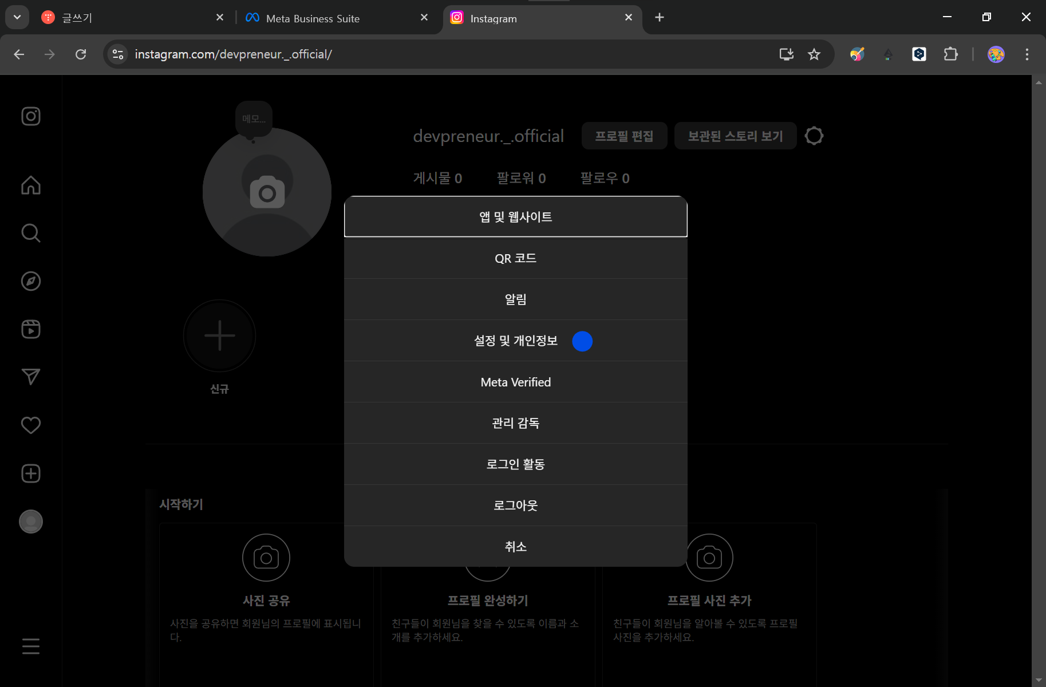Open Search with the magnifier icon
The height and width of the screenshot is (687, 1046).
pyautogui.click(x=31, y=233)
